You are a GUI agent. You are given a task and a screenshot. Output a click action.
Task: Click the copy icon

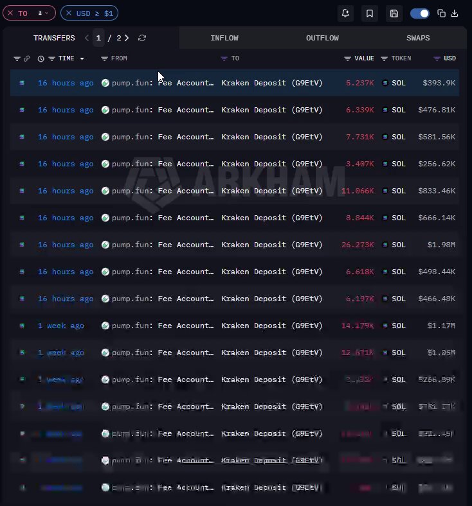[x=441, y=13]
